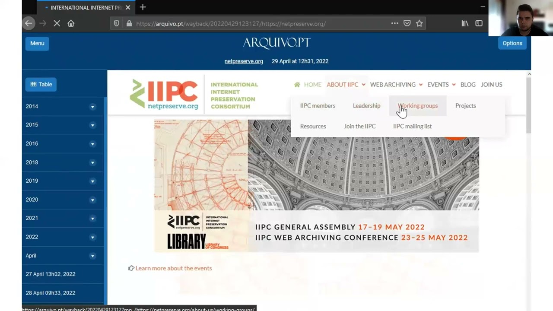The image size is (553, 311).
Task: Toggle the browser sidebar icon
Action: click(479, 23)
